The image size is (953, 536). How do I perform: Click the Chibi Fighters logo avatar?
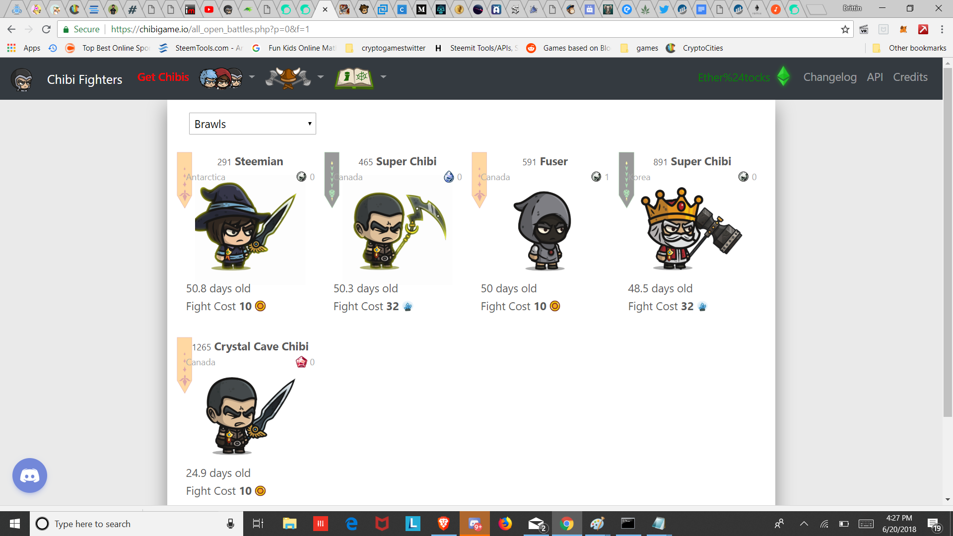(x=22, y=79)
